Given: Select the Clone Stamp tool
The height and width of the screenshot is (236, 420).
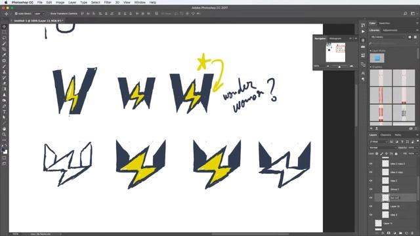Looking at the screenshot, I should coord(4,72).
